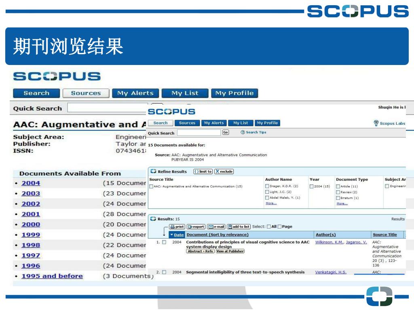Open author link Jagaroo, V.
The height and width of the screenshot is (310, 414).
(356, 242)
